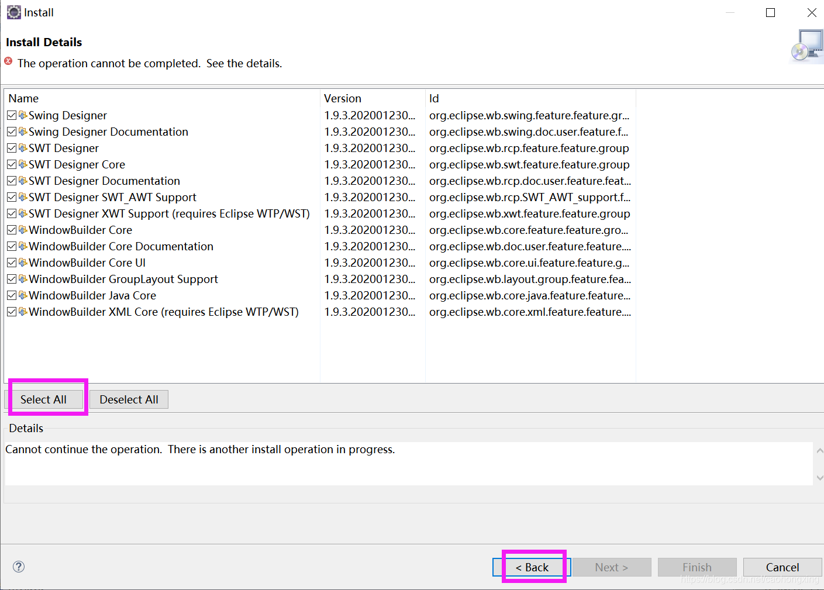Click the feature icon beside WindowBuilder Core Documentation
This screenshot has width=824, height=590.
coord(23,246)
